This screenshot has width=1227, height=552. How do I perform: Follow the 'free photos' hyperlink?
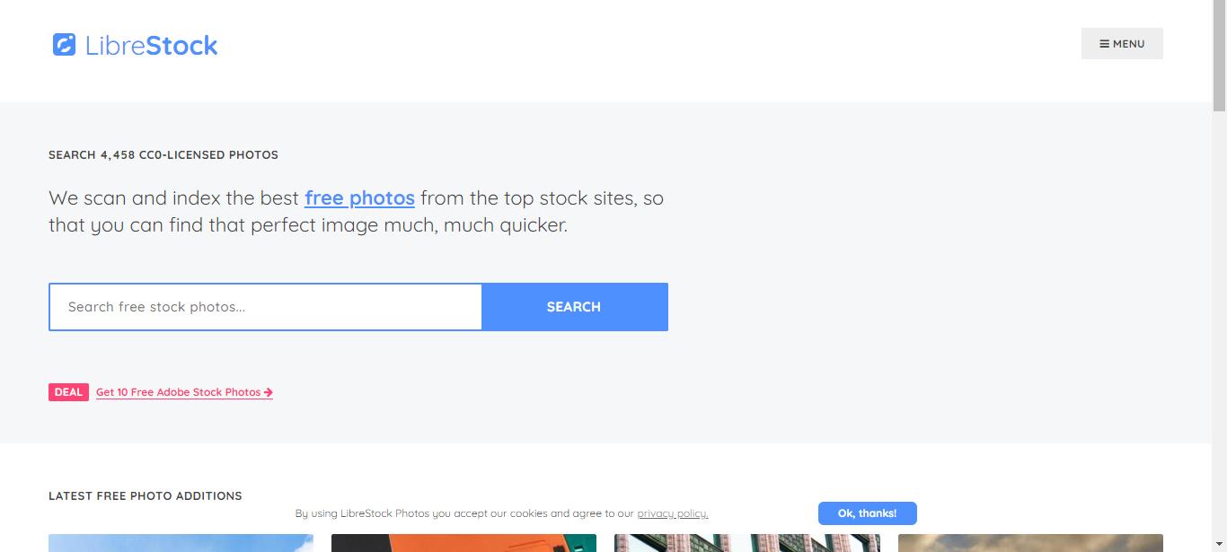point(359,197)
